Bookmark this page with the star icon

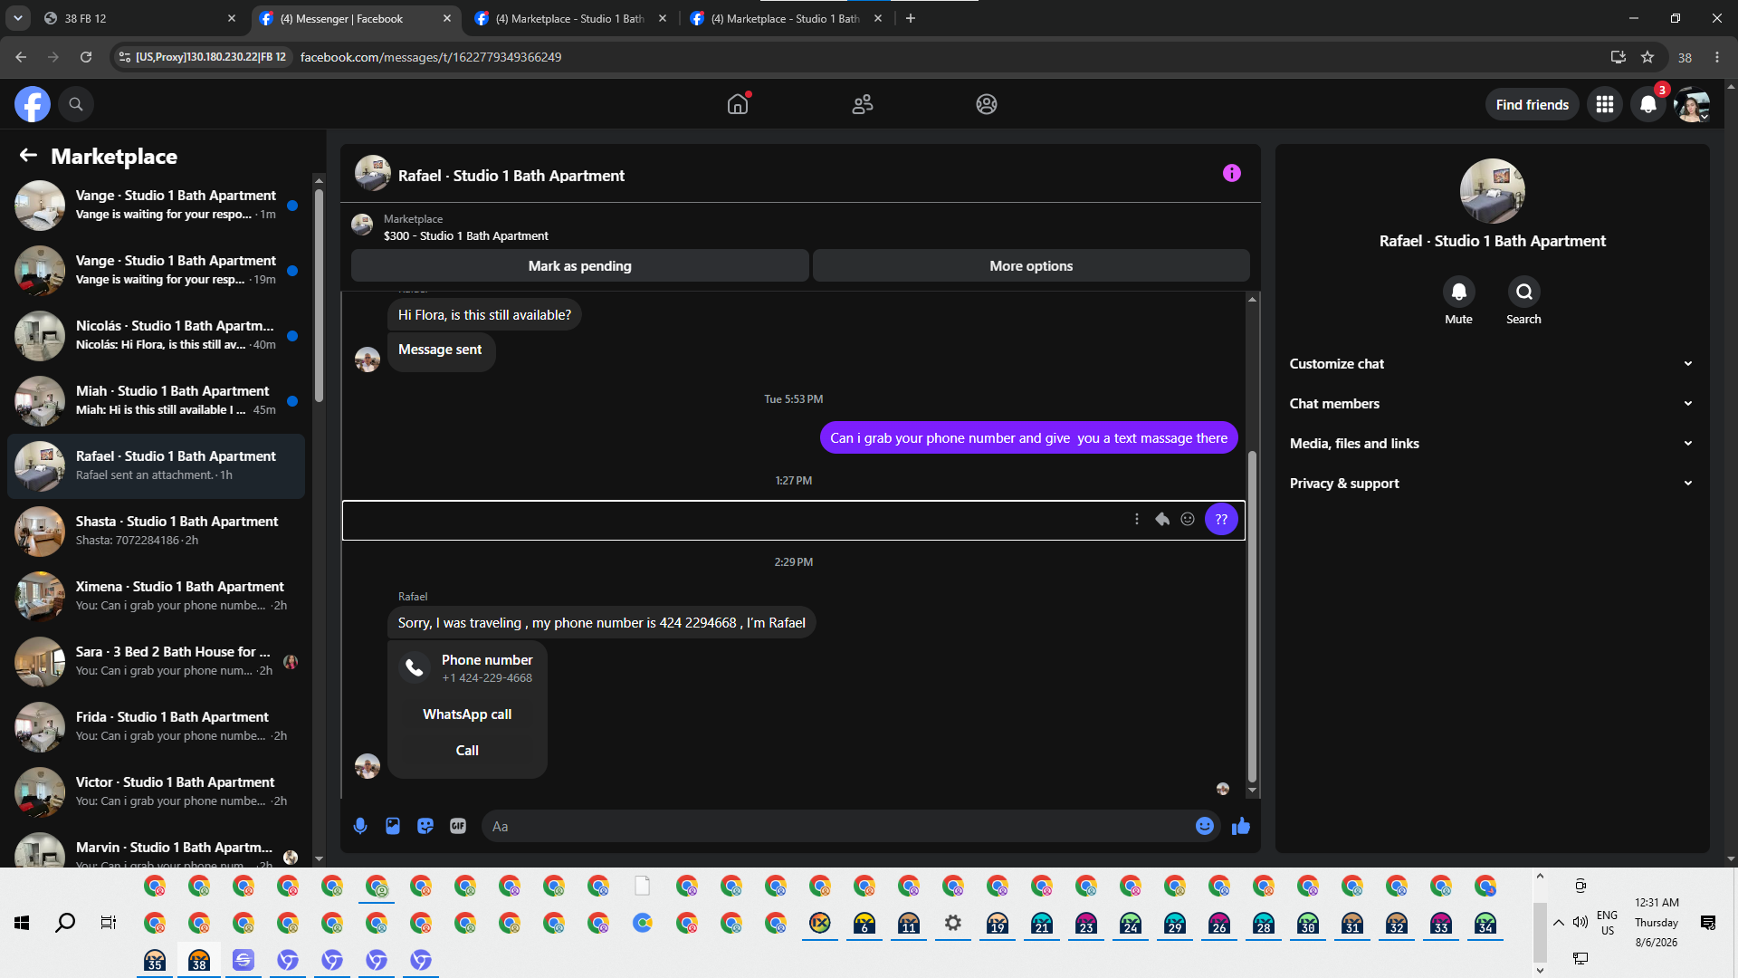click(x=1647, y=57)
